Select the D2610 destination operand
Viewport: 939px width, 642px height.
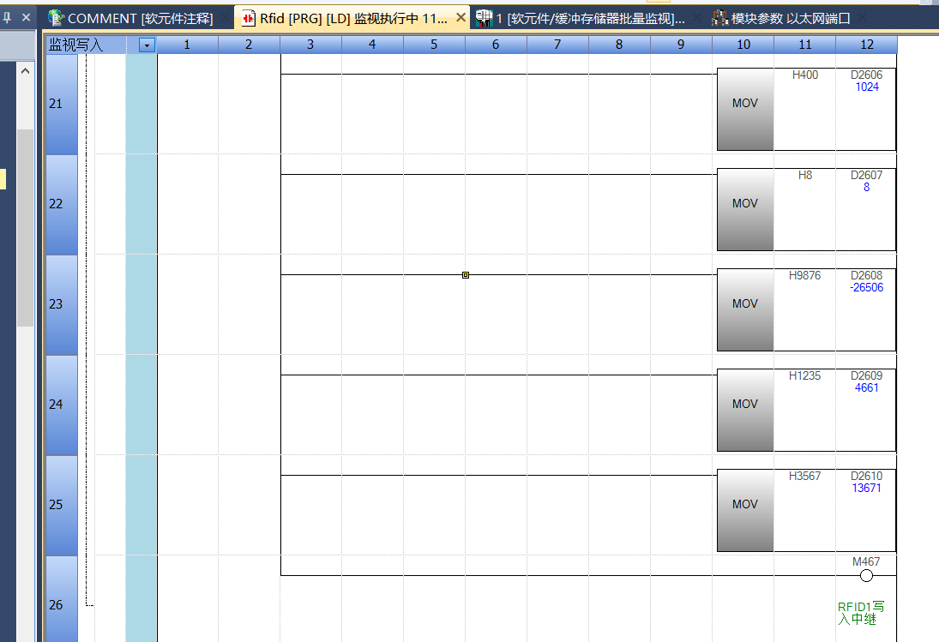tap(866, 477)
